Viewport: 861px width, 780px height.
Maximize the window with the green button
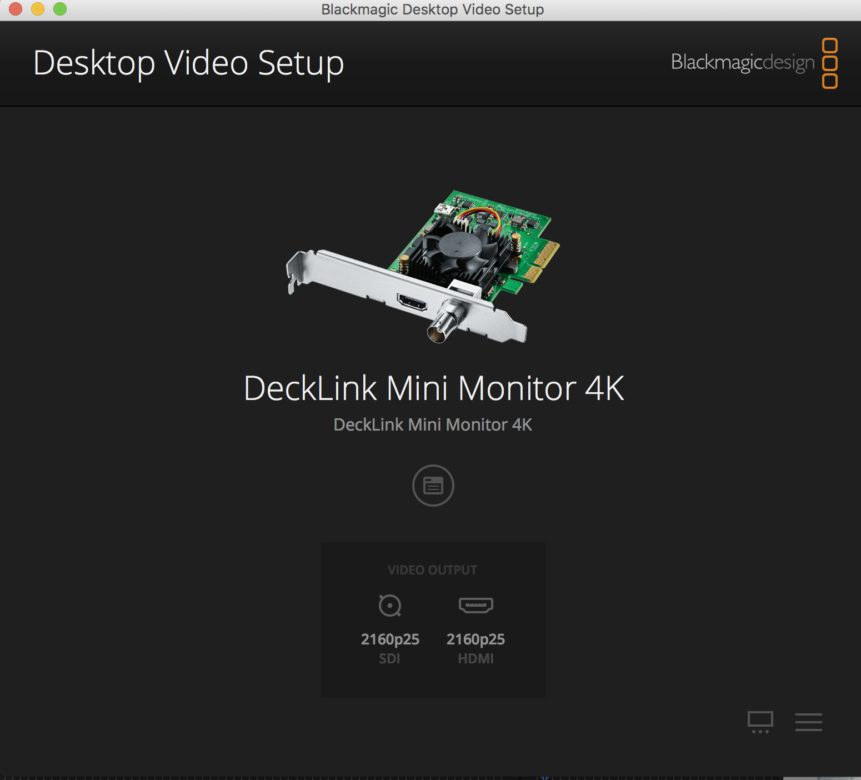pos(60,9)
